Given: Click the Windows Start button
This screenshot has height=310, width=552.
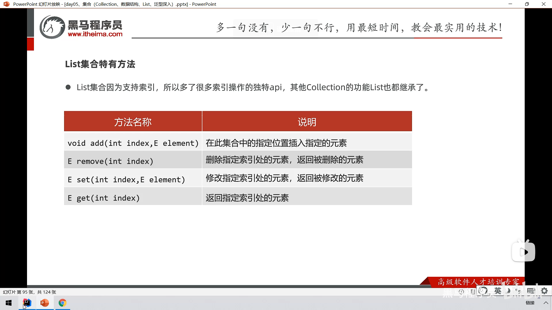Looking at the screenshot, I should pyautogui.click(x=9, y=303).
